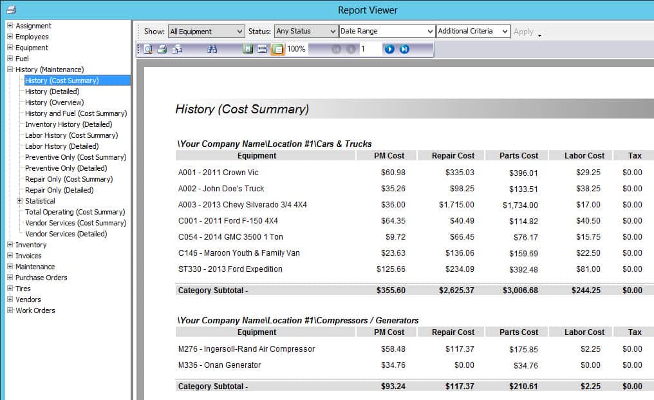Open Total Operating (Cost Summary)
The height and width of the screenshot is (400, 654).
pyautogui.click(x=75, y=212)
